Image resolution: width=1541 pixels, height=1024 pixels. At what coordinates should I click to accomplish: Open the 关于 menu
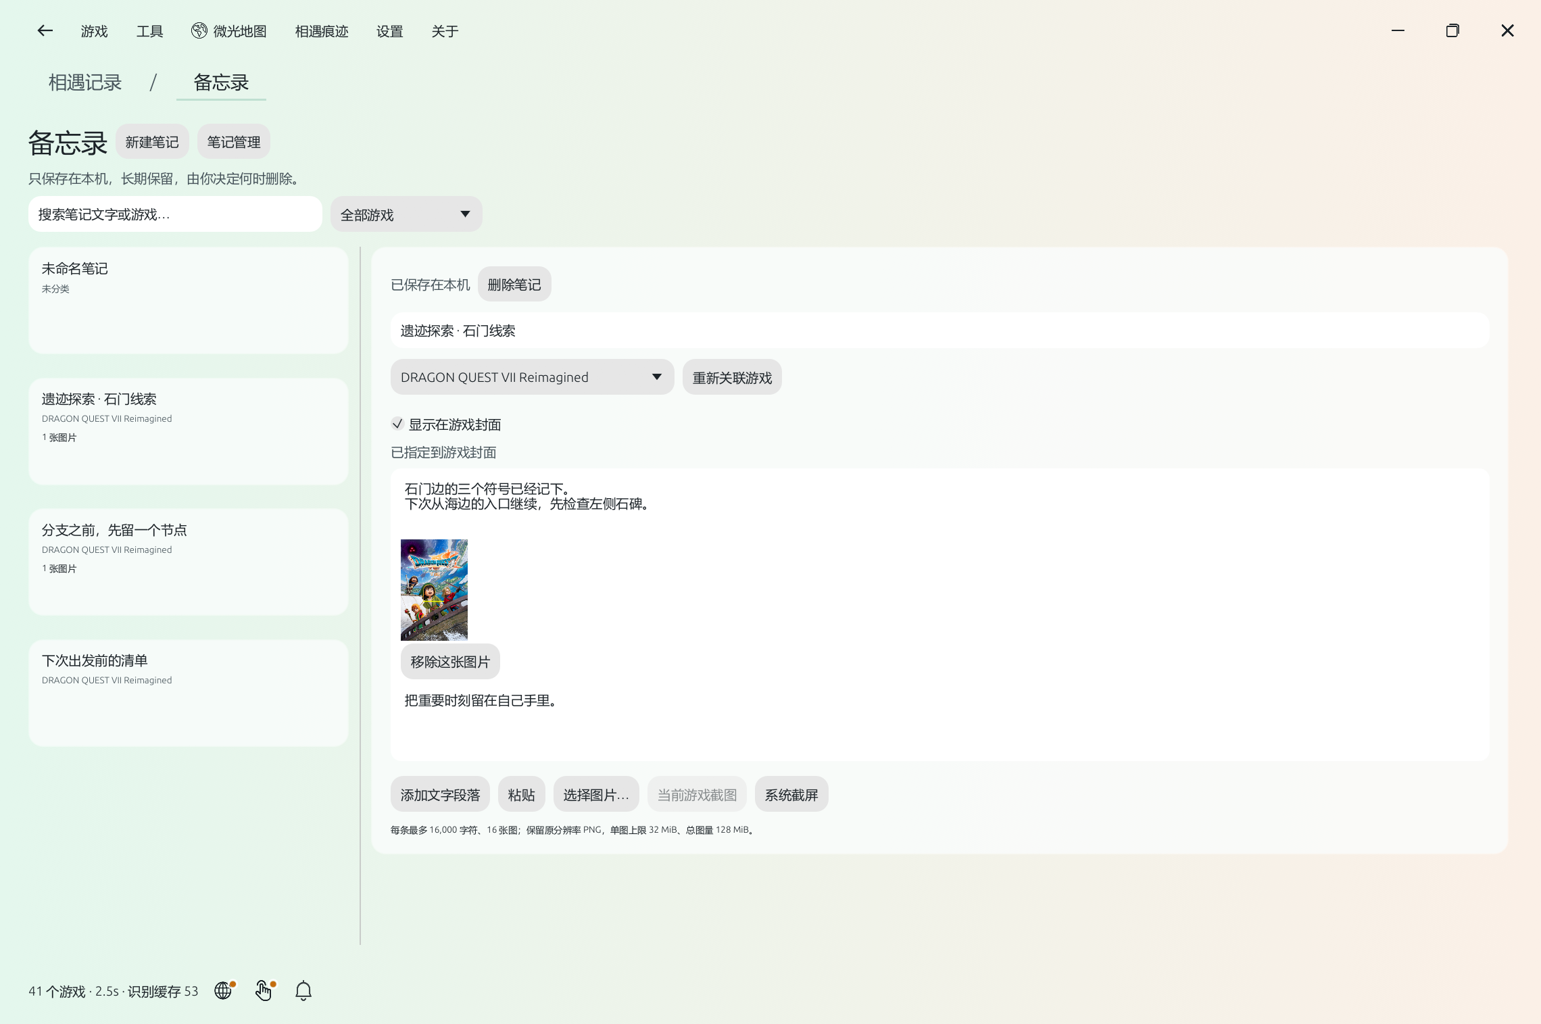pyautogui.click(x=445, y=31)
